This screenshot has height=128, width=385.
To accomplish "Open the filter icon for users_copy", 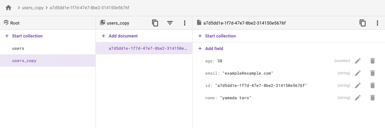I will 170,23.
